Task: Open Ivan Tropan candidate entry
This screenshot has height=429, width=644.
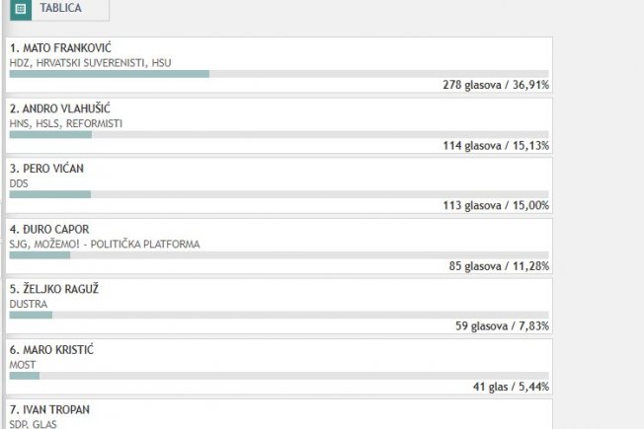Action: [279, 414]
